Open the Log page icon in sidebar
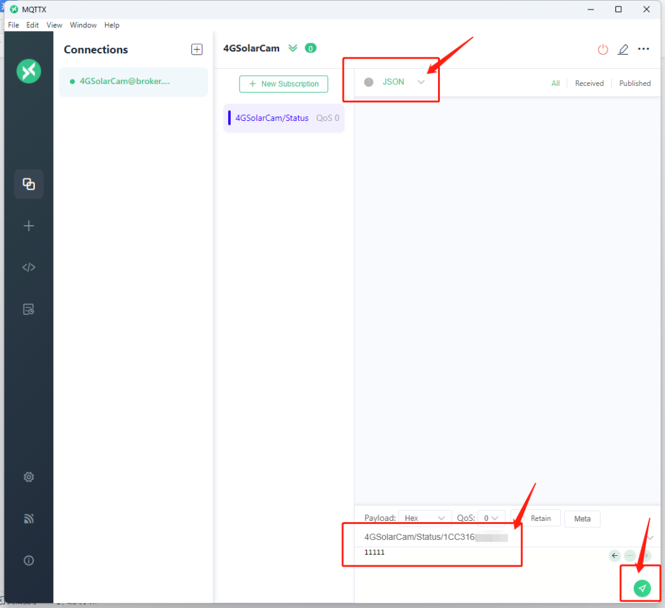 tap(29, 309)
